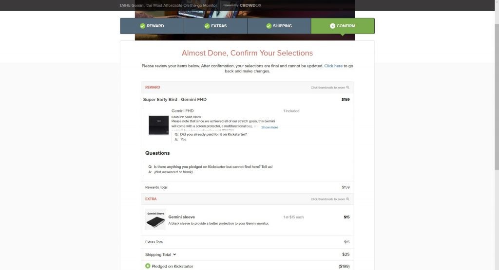Click the green Kickstarter icon beside Pledged

pyautogui.click(x=148, y=266)
